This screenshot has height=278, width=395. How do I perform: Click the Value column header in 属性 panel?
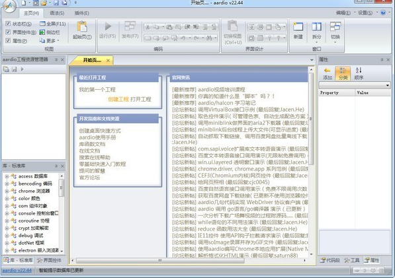373,92
